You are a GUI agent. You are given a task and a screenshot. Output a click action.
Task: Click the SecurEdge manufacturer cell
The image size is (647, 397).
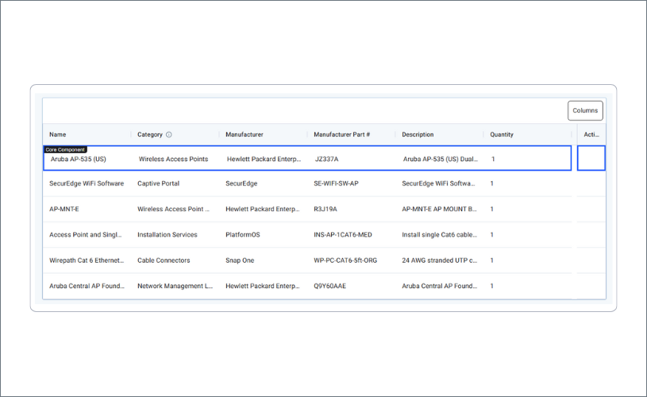241,183
